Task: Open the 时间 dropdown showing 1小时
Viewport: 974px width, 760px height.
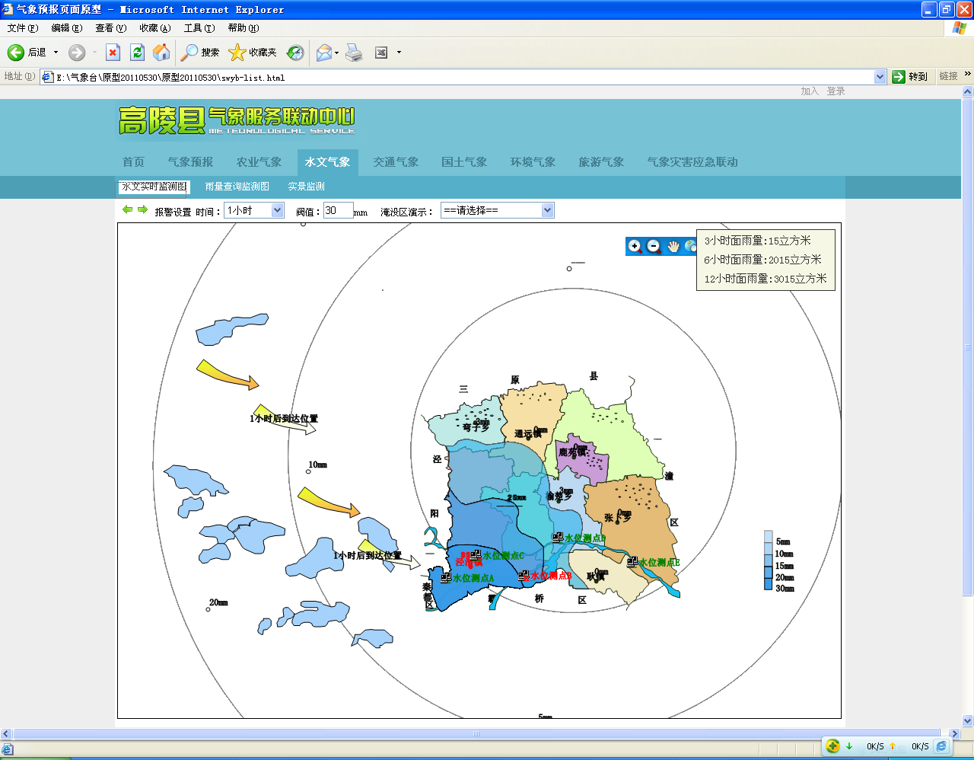Action: click(277, 210)
